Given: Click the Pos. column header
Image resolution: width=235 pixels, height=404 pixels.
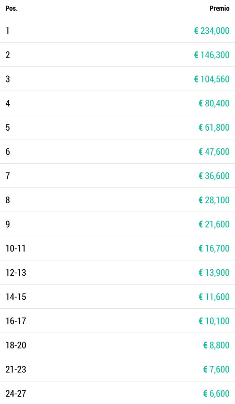Looking at the screenshot, I should click(11, 9).
